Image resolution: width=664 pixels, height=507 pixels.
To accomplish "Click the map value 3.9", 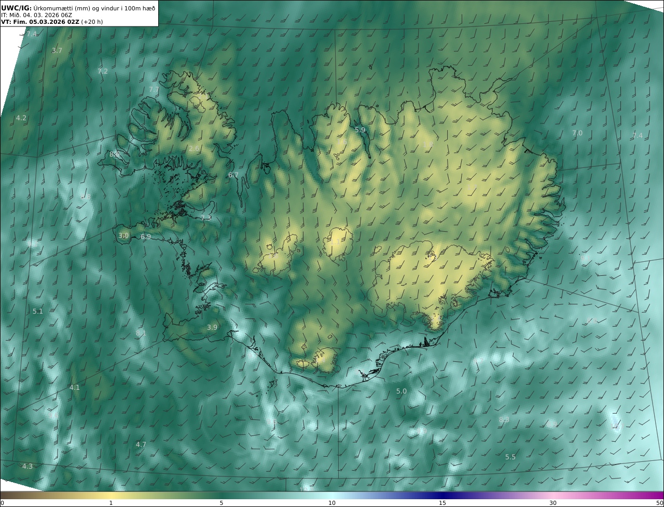I will click(x=212, y=327).
